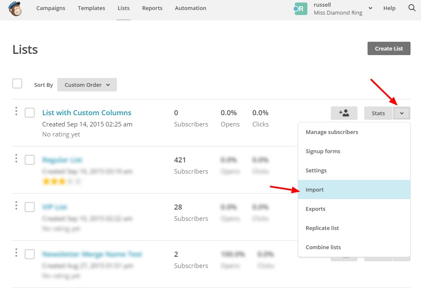Click the account avatar icon for russell
Screen dimensions: 421x288
[x=300, y=9]
